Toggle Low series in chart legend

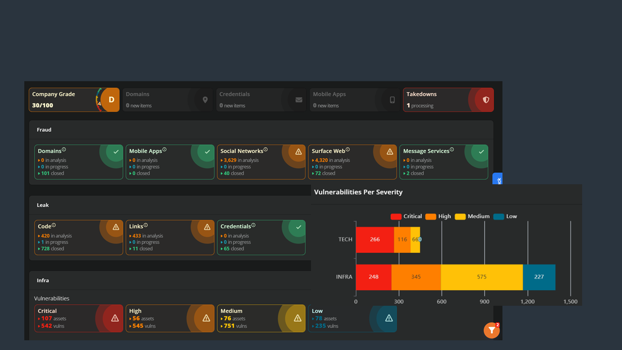[505, 216]
